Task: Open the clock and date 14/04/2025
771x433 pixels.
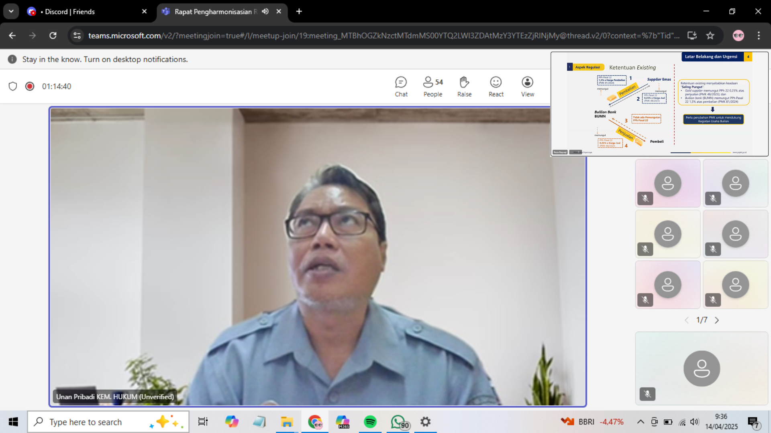Action: click(x=721, y=422)
